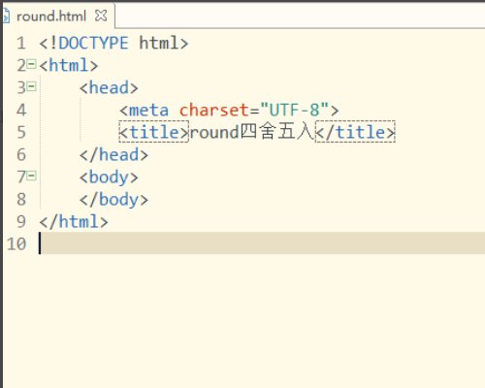
Task: Click the opening title tag on line 5
Action: point(153,132)
